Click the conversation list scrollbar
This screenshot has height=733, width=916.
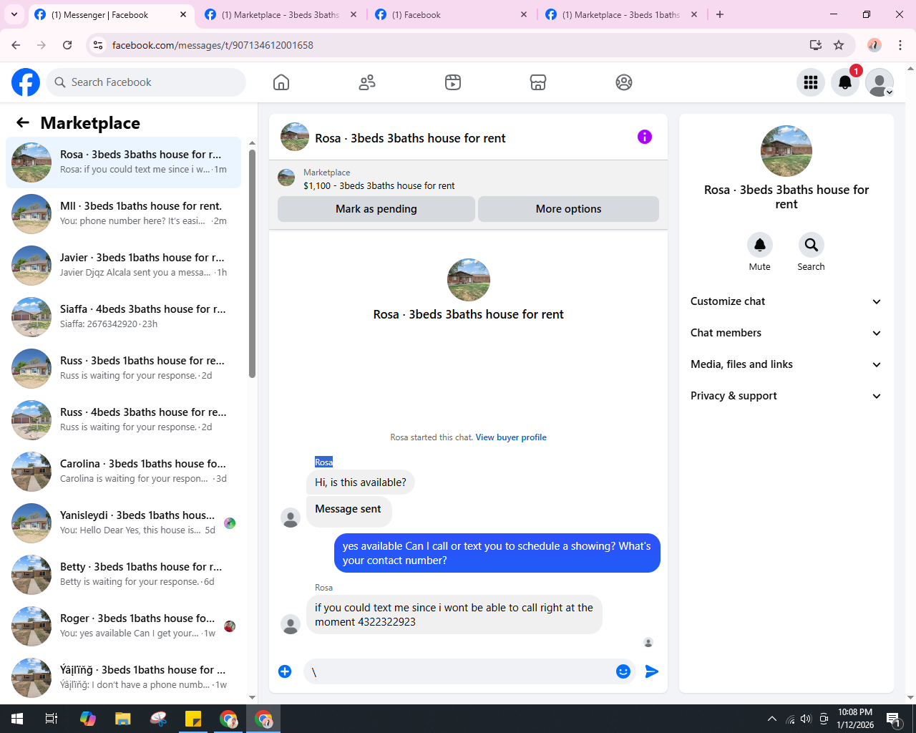252,263
